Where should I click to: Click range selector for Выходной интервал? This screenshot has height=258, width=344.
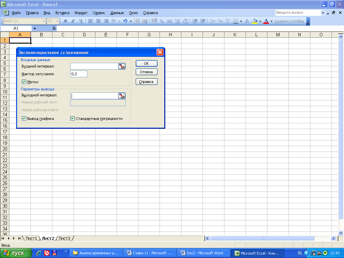tap(122, 96)
